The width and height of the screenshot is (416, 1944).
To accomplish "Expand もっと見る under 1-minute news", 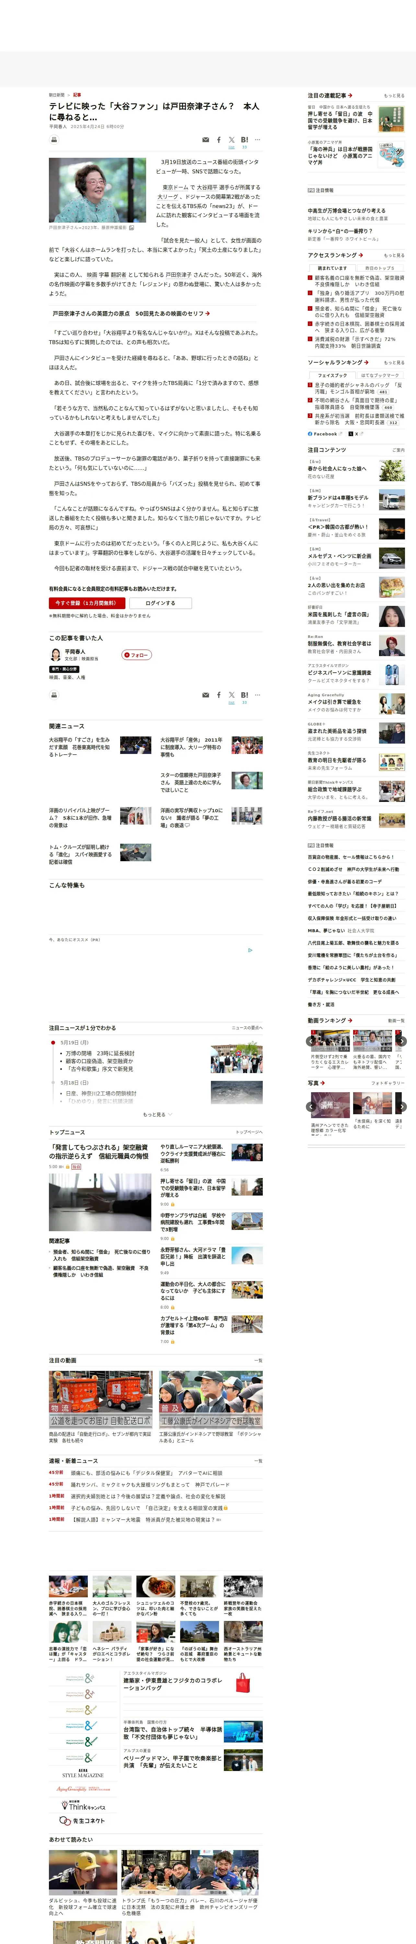I will (157, 1114).
